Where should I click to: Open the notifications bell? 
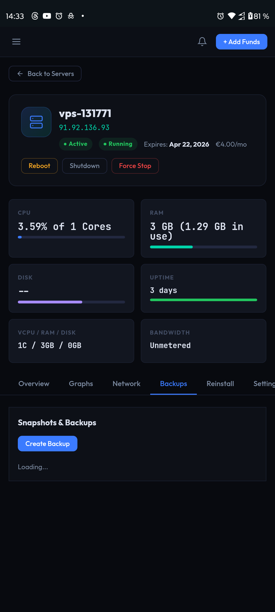(x=202, y=42)
